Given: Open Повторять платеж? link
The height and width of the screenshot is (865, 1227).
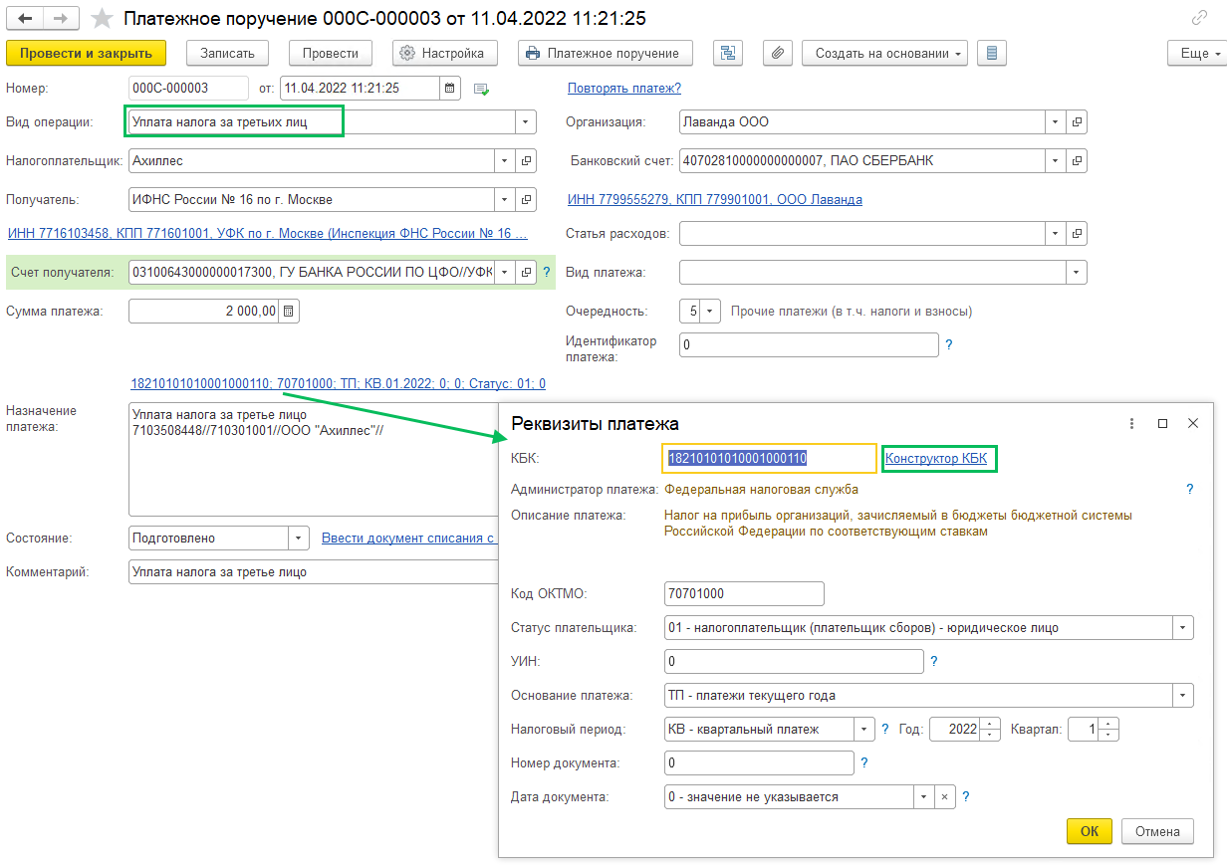Looking at the screenshot, I should tap(624, 89).
